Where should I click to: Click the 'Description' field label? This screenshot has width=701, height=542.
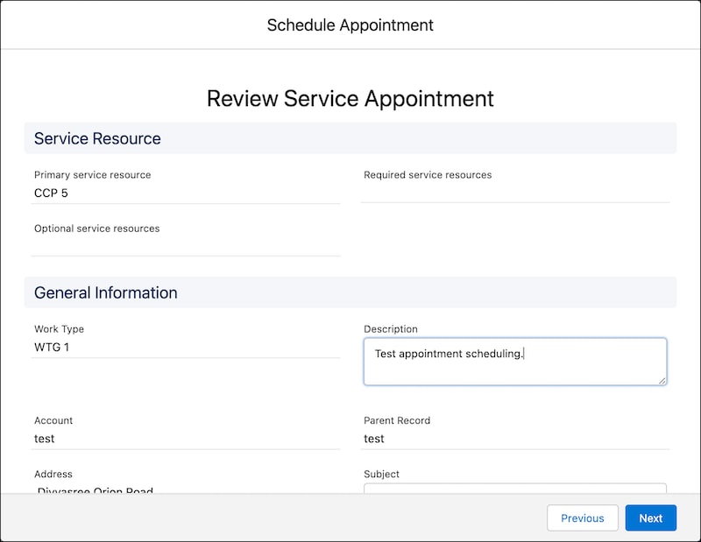391,329
